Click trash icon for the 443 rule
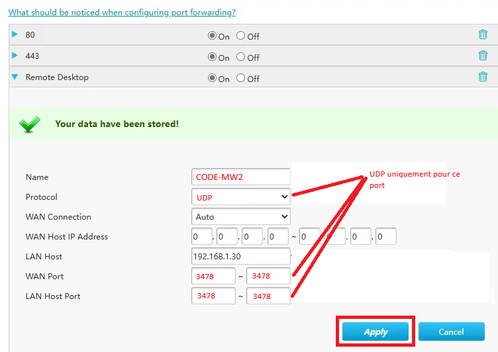The image size is (498, 352). click(x=483, y=56)
